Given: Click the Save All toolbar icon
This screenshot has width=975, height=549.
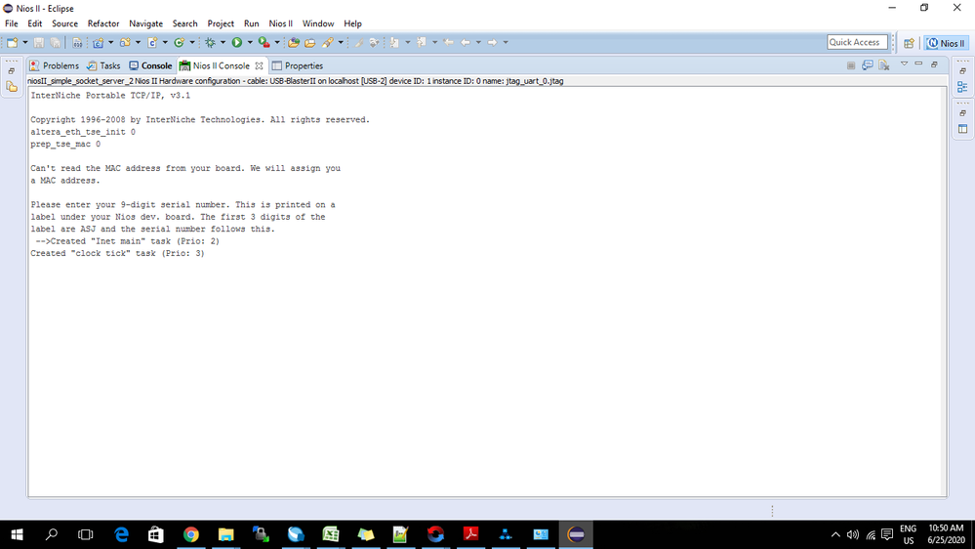Looking at the screenshot, I should 56,42.
